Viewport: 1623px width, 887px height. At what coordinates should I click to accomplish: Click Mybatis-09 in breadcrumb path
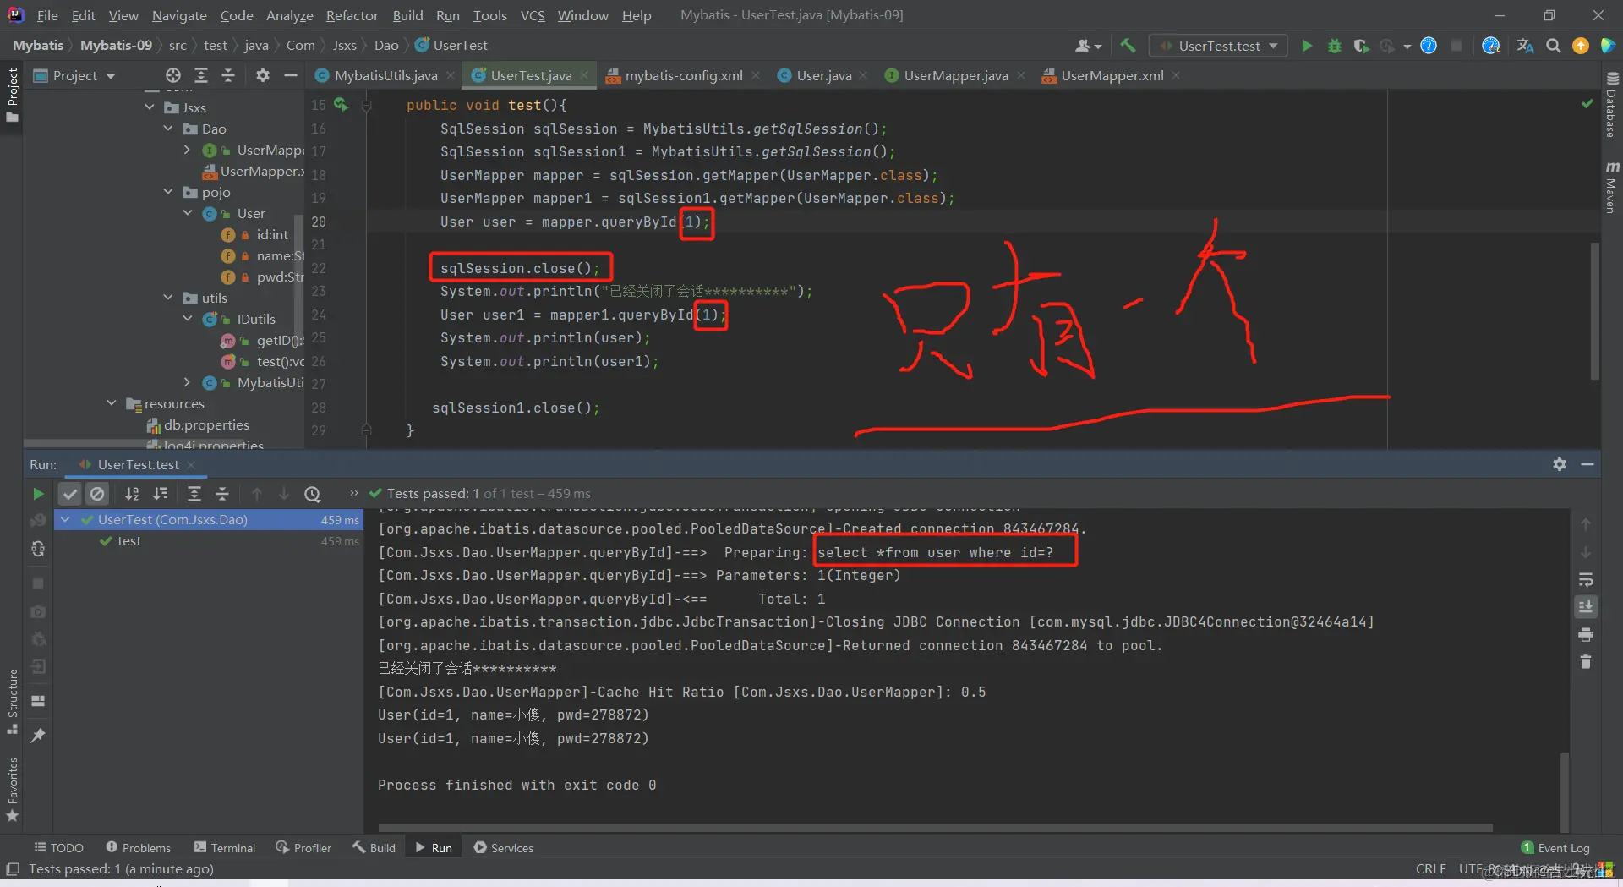116,46
